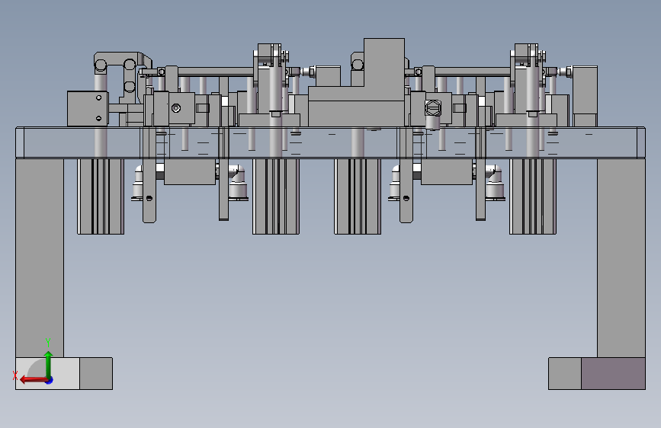The width and height of the screenshot is (661, 428).
Task: Select the long horizontal table plate
Action: click(x=331, y=143)
